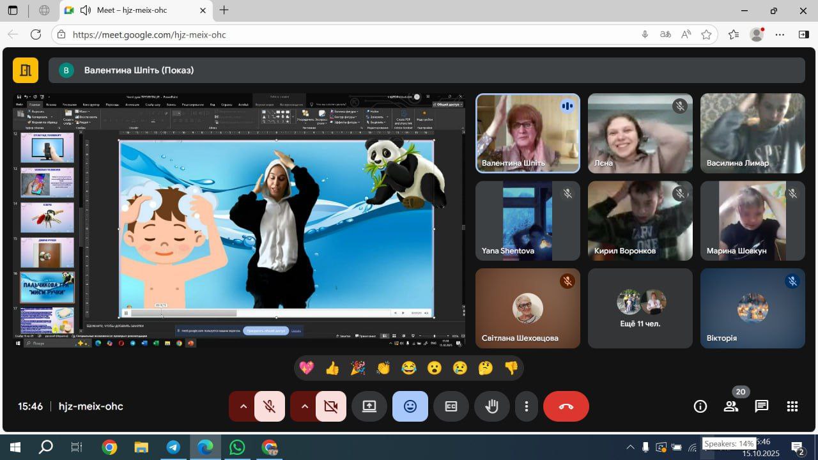Viewport: 818px width, 460px height.
Task: Click the red Leave call button
Action: [x=566, y=406]
